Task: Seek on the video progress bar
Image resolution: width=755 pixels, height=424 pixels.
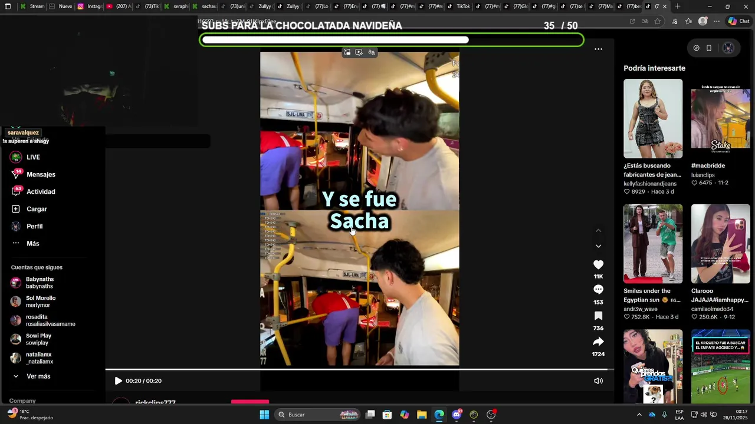Action: pos(360,370)
